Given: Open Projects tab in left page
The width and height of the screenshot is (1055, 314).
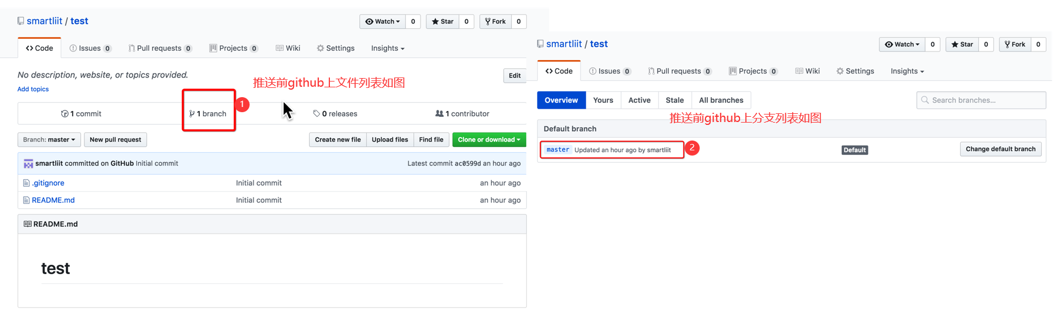Looking at the screenshot, I should tap(233, 48).
